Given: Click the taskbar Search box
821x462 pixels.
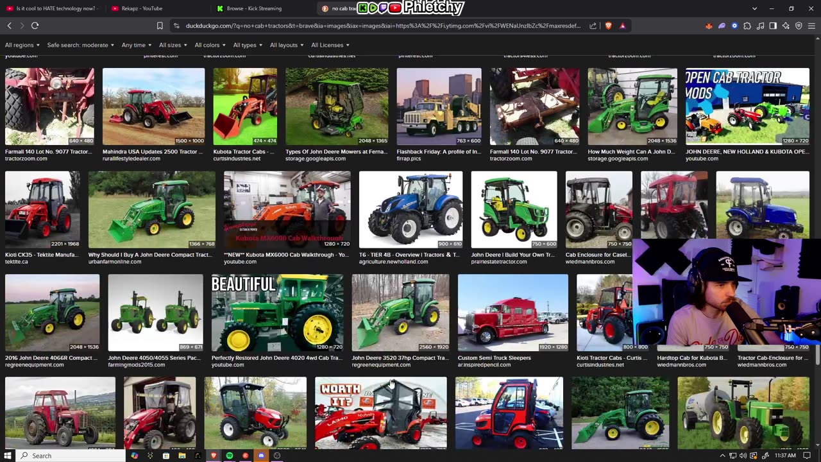Looking at the screenshot, I should click(69, 456).
